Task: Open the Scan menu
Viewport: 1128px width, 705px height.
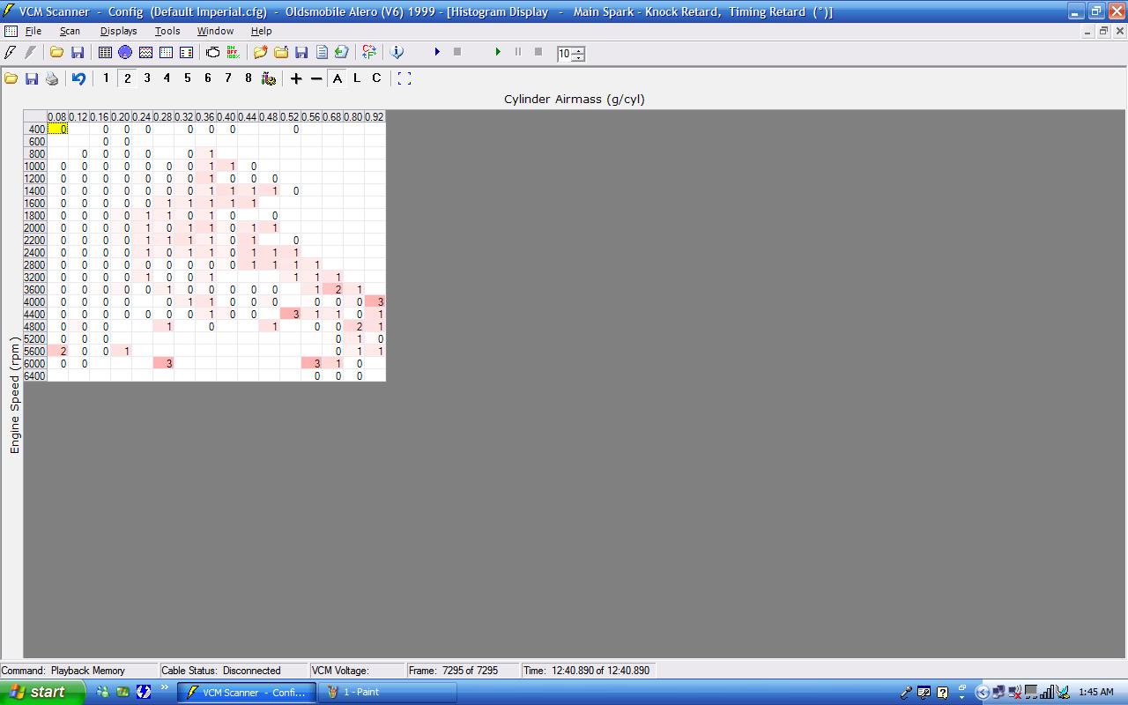Action: tap(70, 31)
